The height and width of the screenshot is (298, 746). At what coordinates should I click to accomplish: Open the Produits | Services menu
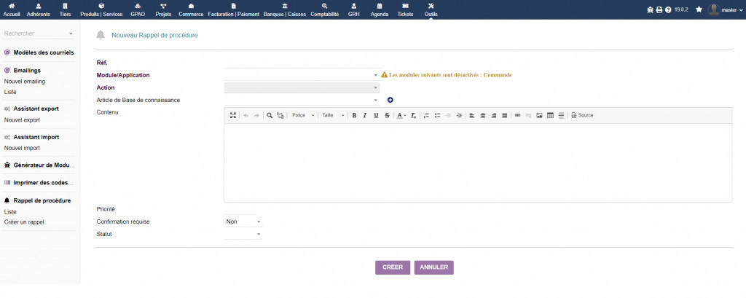(x=101, y=10)
